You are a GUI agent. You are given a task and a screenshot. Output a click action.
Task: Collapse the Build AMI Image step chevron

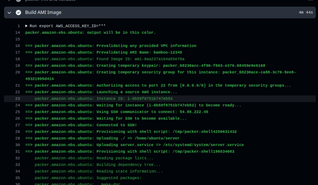click(11, 13)
